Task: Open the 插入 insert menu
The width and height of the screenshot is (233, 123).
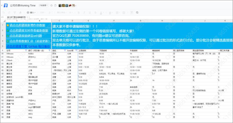Action: pos(31,12)
